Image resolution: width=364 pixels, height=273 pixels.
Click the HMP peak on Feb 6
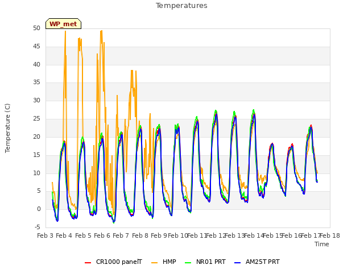tap(101, 31)
